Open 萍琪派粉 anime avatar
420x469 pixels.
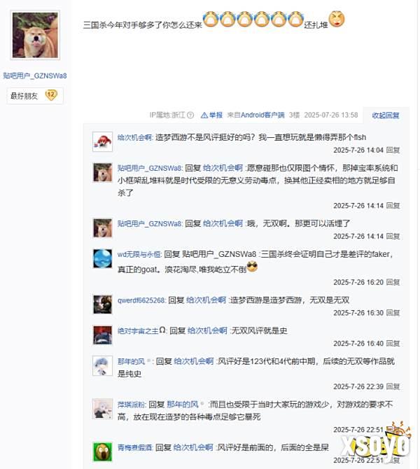(103, 409)
